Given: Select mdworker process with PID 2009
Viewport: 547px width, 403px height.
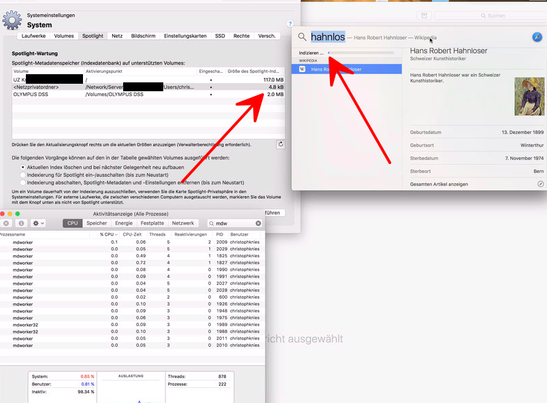Looking at the screenshot, I should coord(132,242).
